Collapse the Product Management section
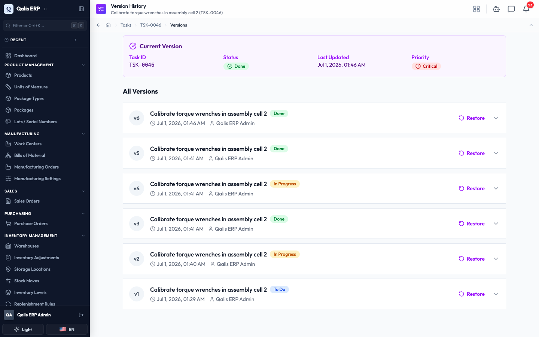Image resolution: width=539 pixels, height=337 pixels. pyautogui.click(x=83, y=65)
